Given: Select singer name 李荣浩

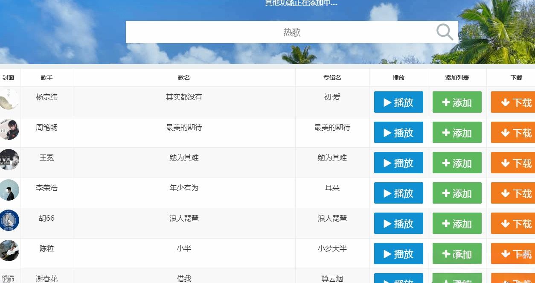Looking at the screenshot, I should tap(47, 188).
